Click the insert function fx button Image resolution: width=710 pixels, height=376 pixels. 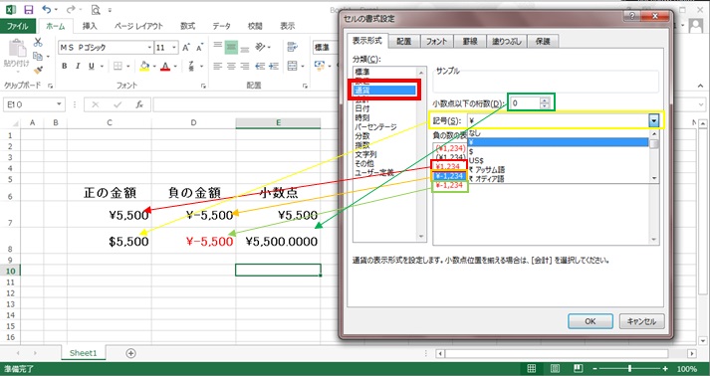pos(140,104)
